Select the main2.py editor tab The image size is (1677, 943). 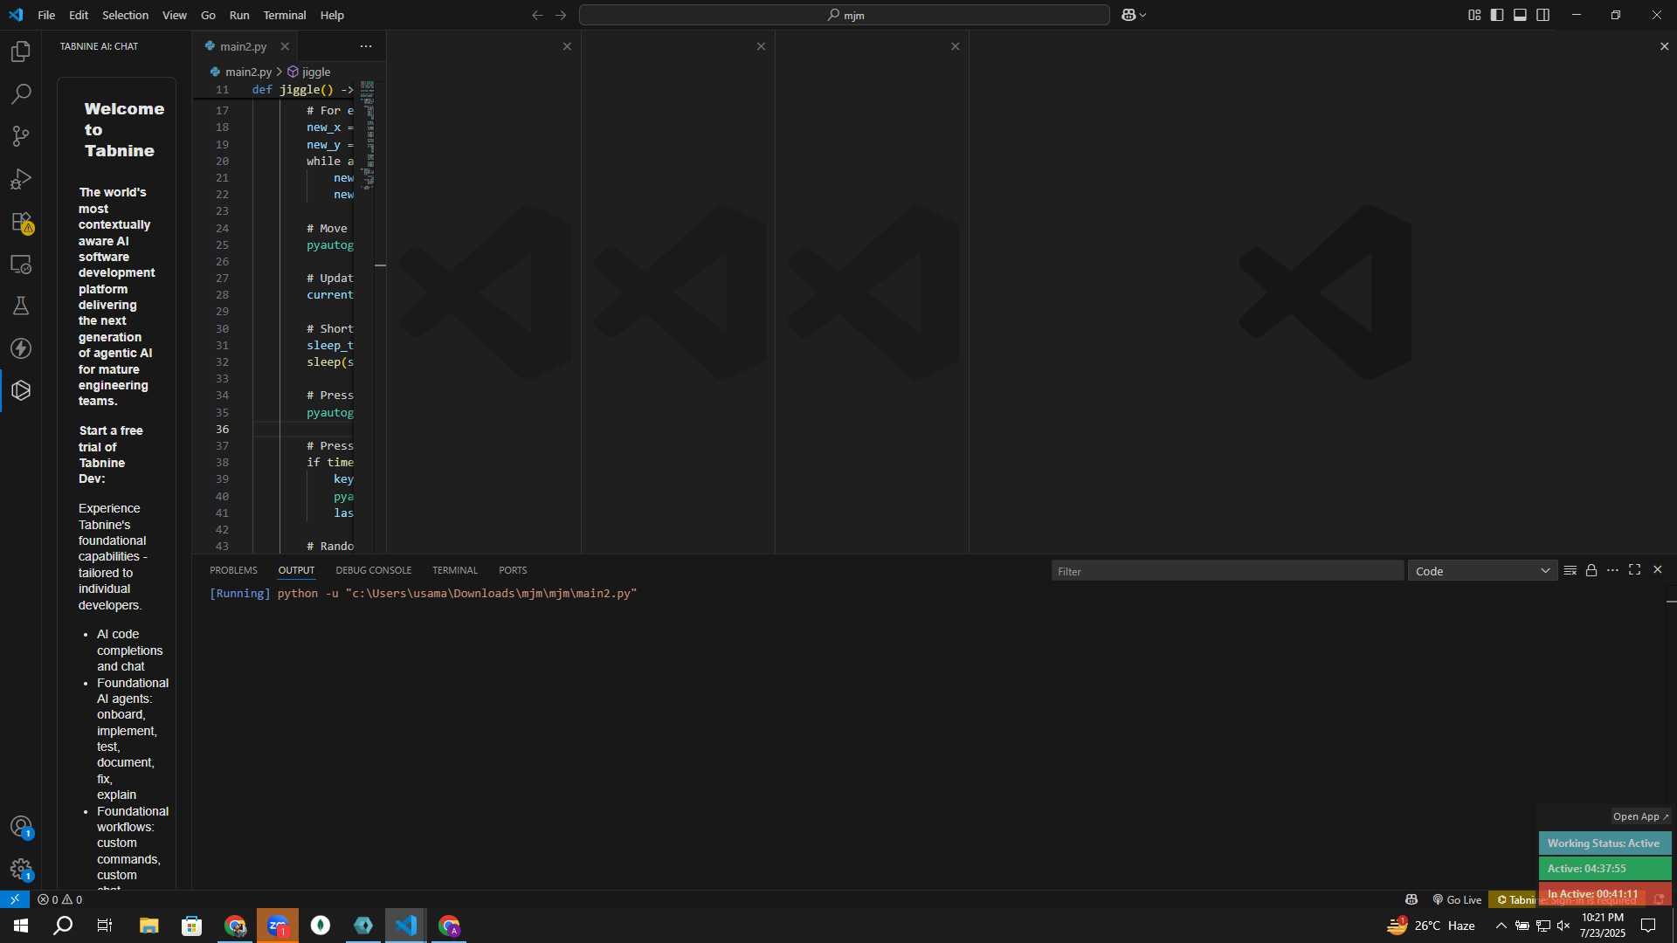(x=243, y=46)
